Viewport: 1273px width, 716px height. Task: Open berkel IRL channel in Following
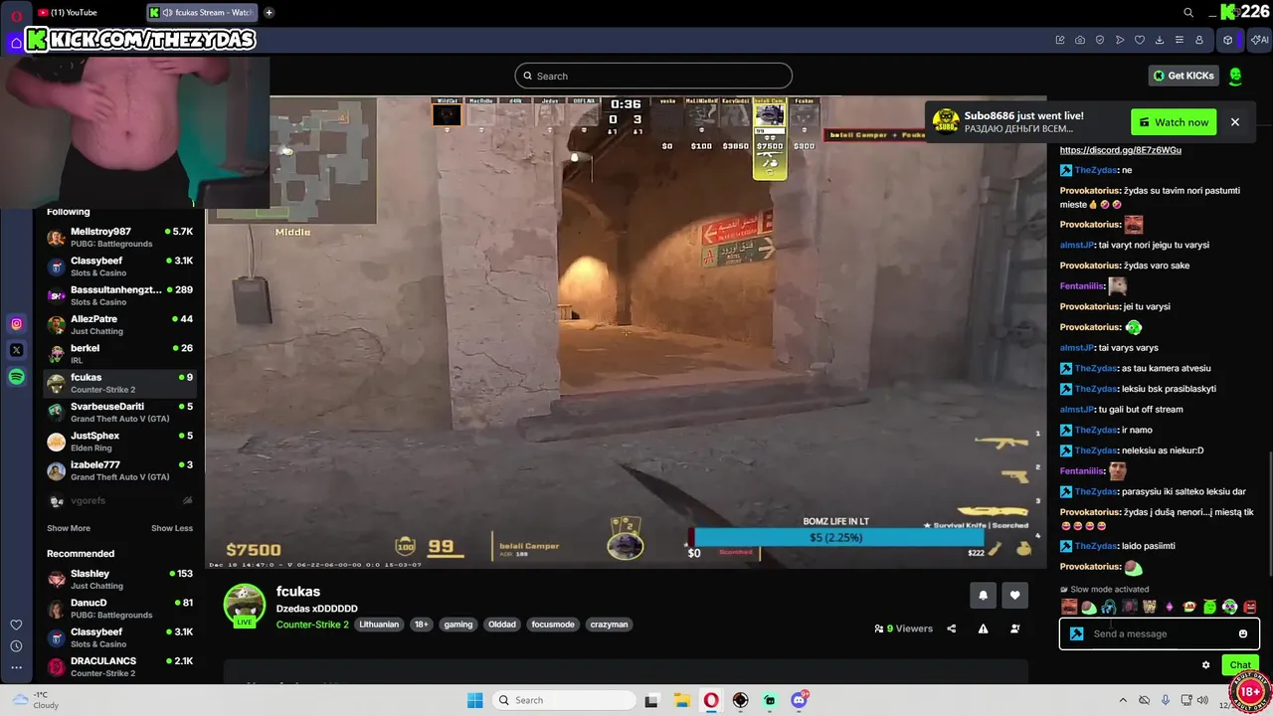pyautogui.click(x=119, y=353)
